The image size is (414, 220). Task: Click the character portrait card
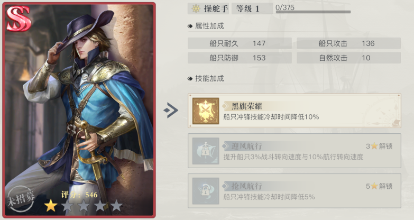coord(79,110)
